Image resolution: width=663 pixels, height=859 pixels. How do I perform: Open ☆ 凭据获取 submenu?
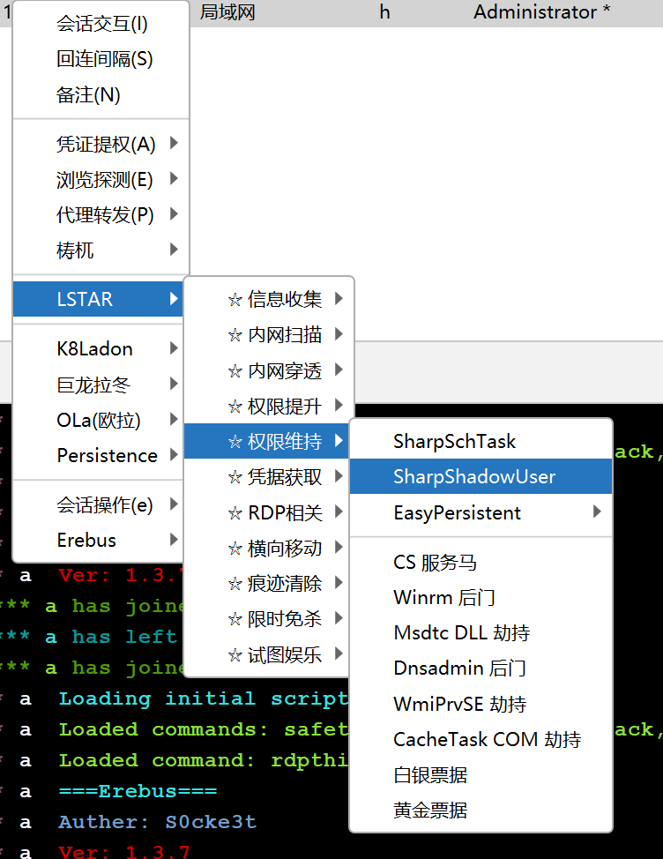(x=266, y=477)
